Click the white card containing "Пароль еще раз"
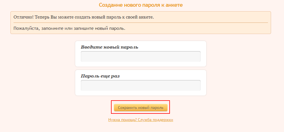The image size is (284, 132). [x=169, y=75]
